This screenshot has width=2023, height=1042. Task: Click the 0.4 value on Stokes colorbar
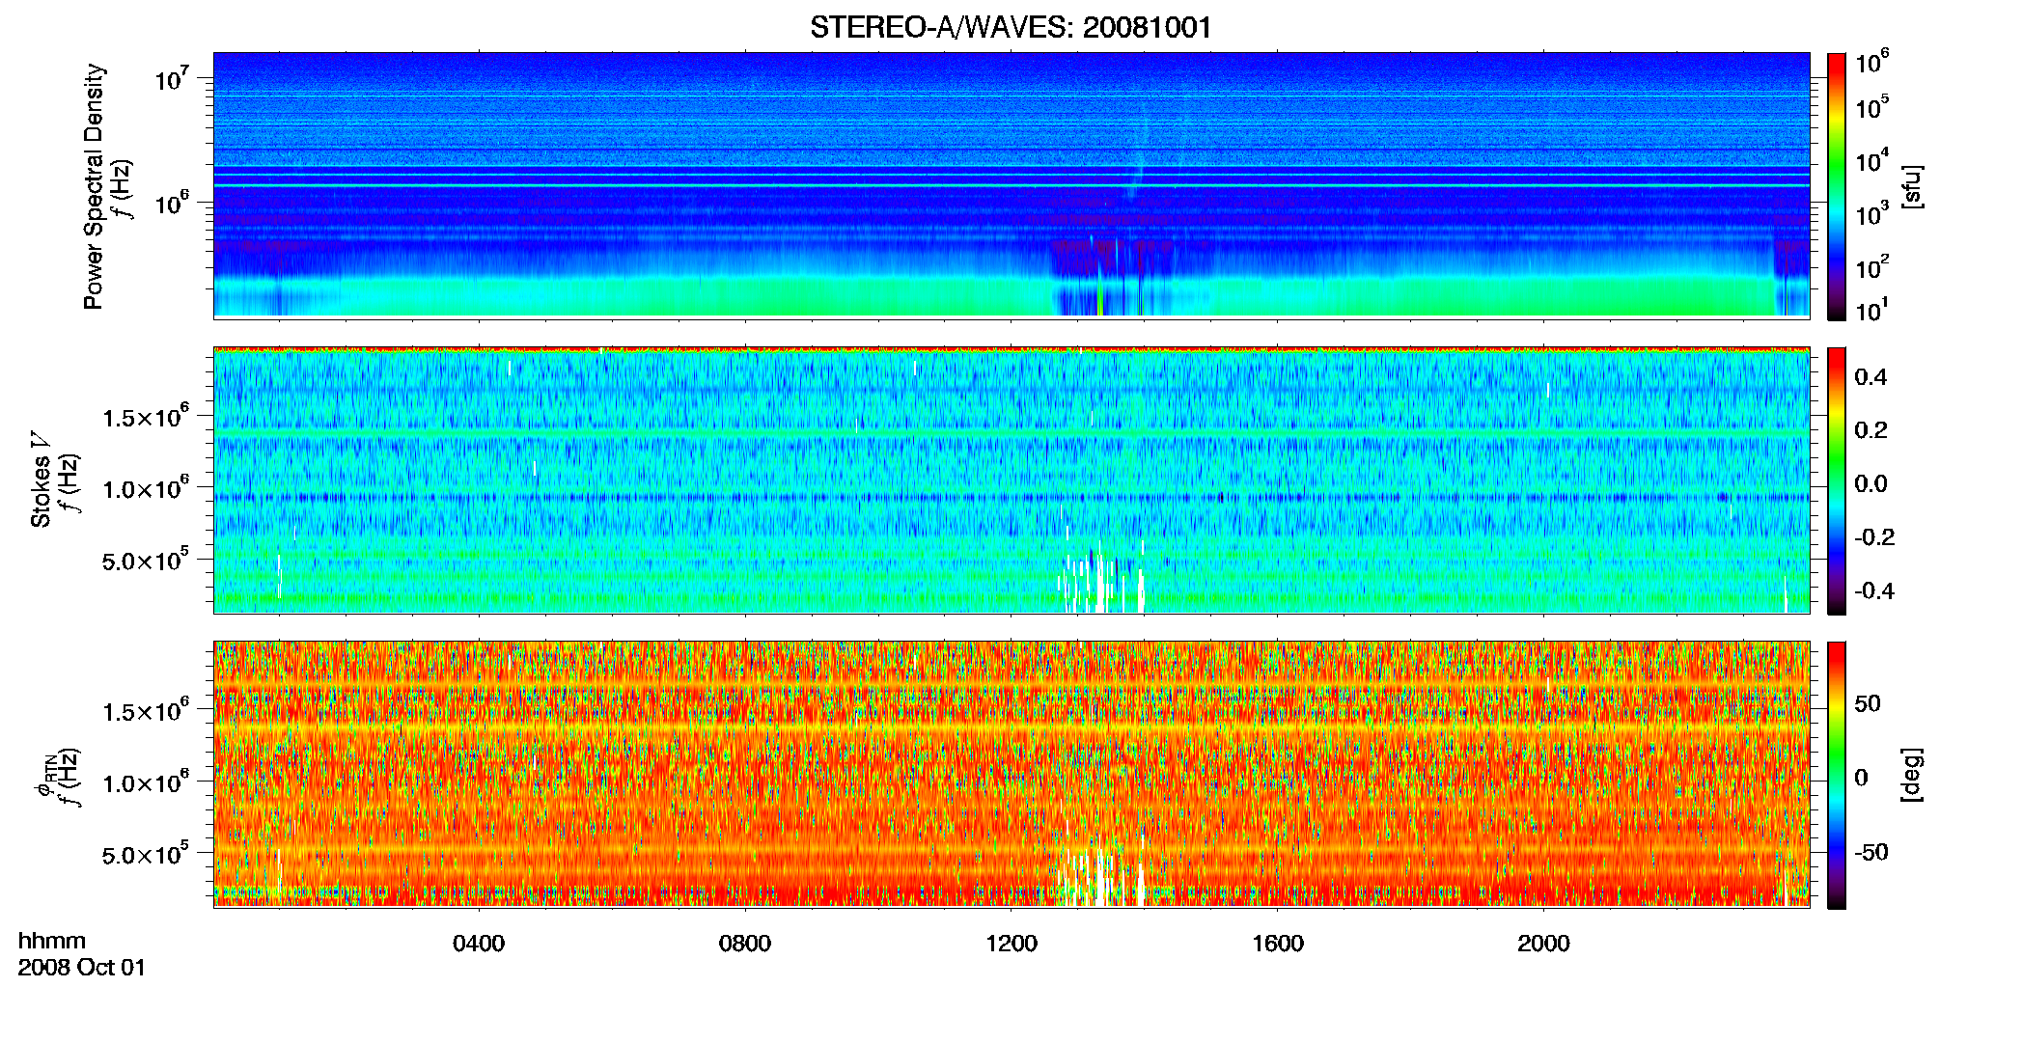click(x=1871, y=377)
